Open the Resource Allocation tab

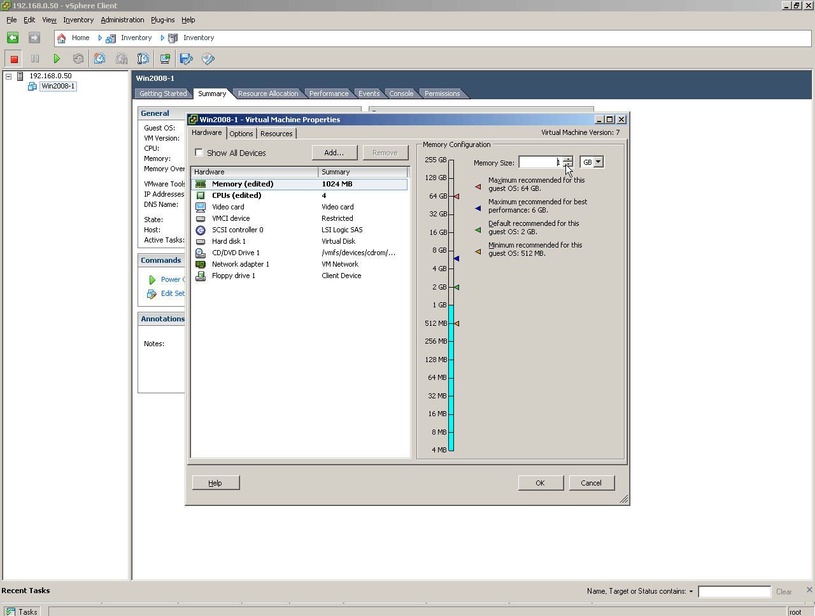coord(268,94)
